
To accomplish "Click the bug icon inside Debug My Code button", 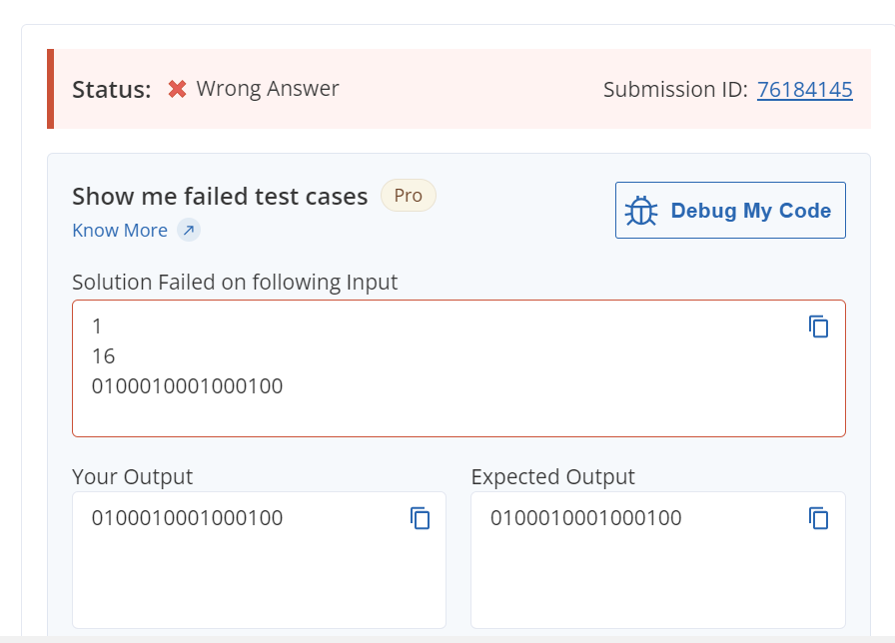I will click(x=643, y=210).
